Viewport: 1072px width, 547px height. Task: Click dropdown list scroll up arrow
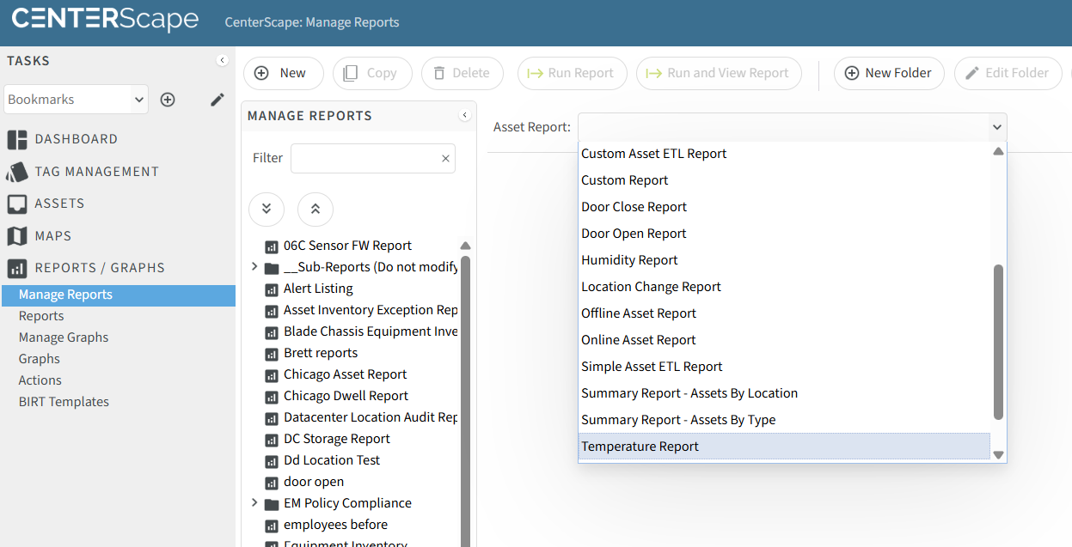[x=998, y=151]
